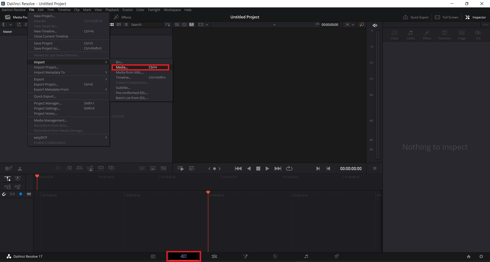Click the Media Pool button
This screenshot has width=490, height=262.
coord(16,17)
